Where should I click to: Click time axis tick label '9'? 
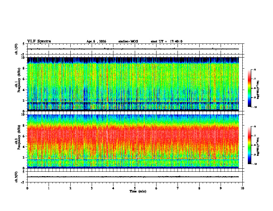221,188
